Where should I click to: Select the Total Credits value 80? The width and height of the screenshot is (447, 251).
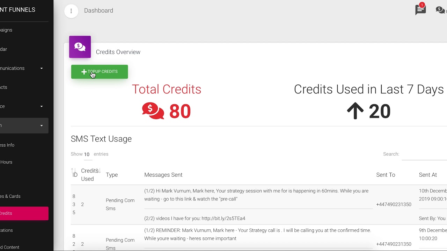pos(180,112)
